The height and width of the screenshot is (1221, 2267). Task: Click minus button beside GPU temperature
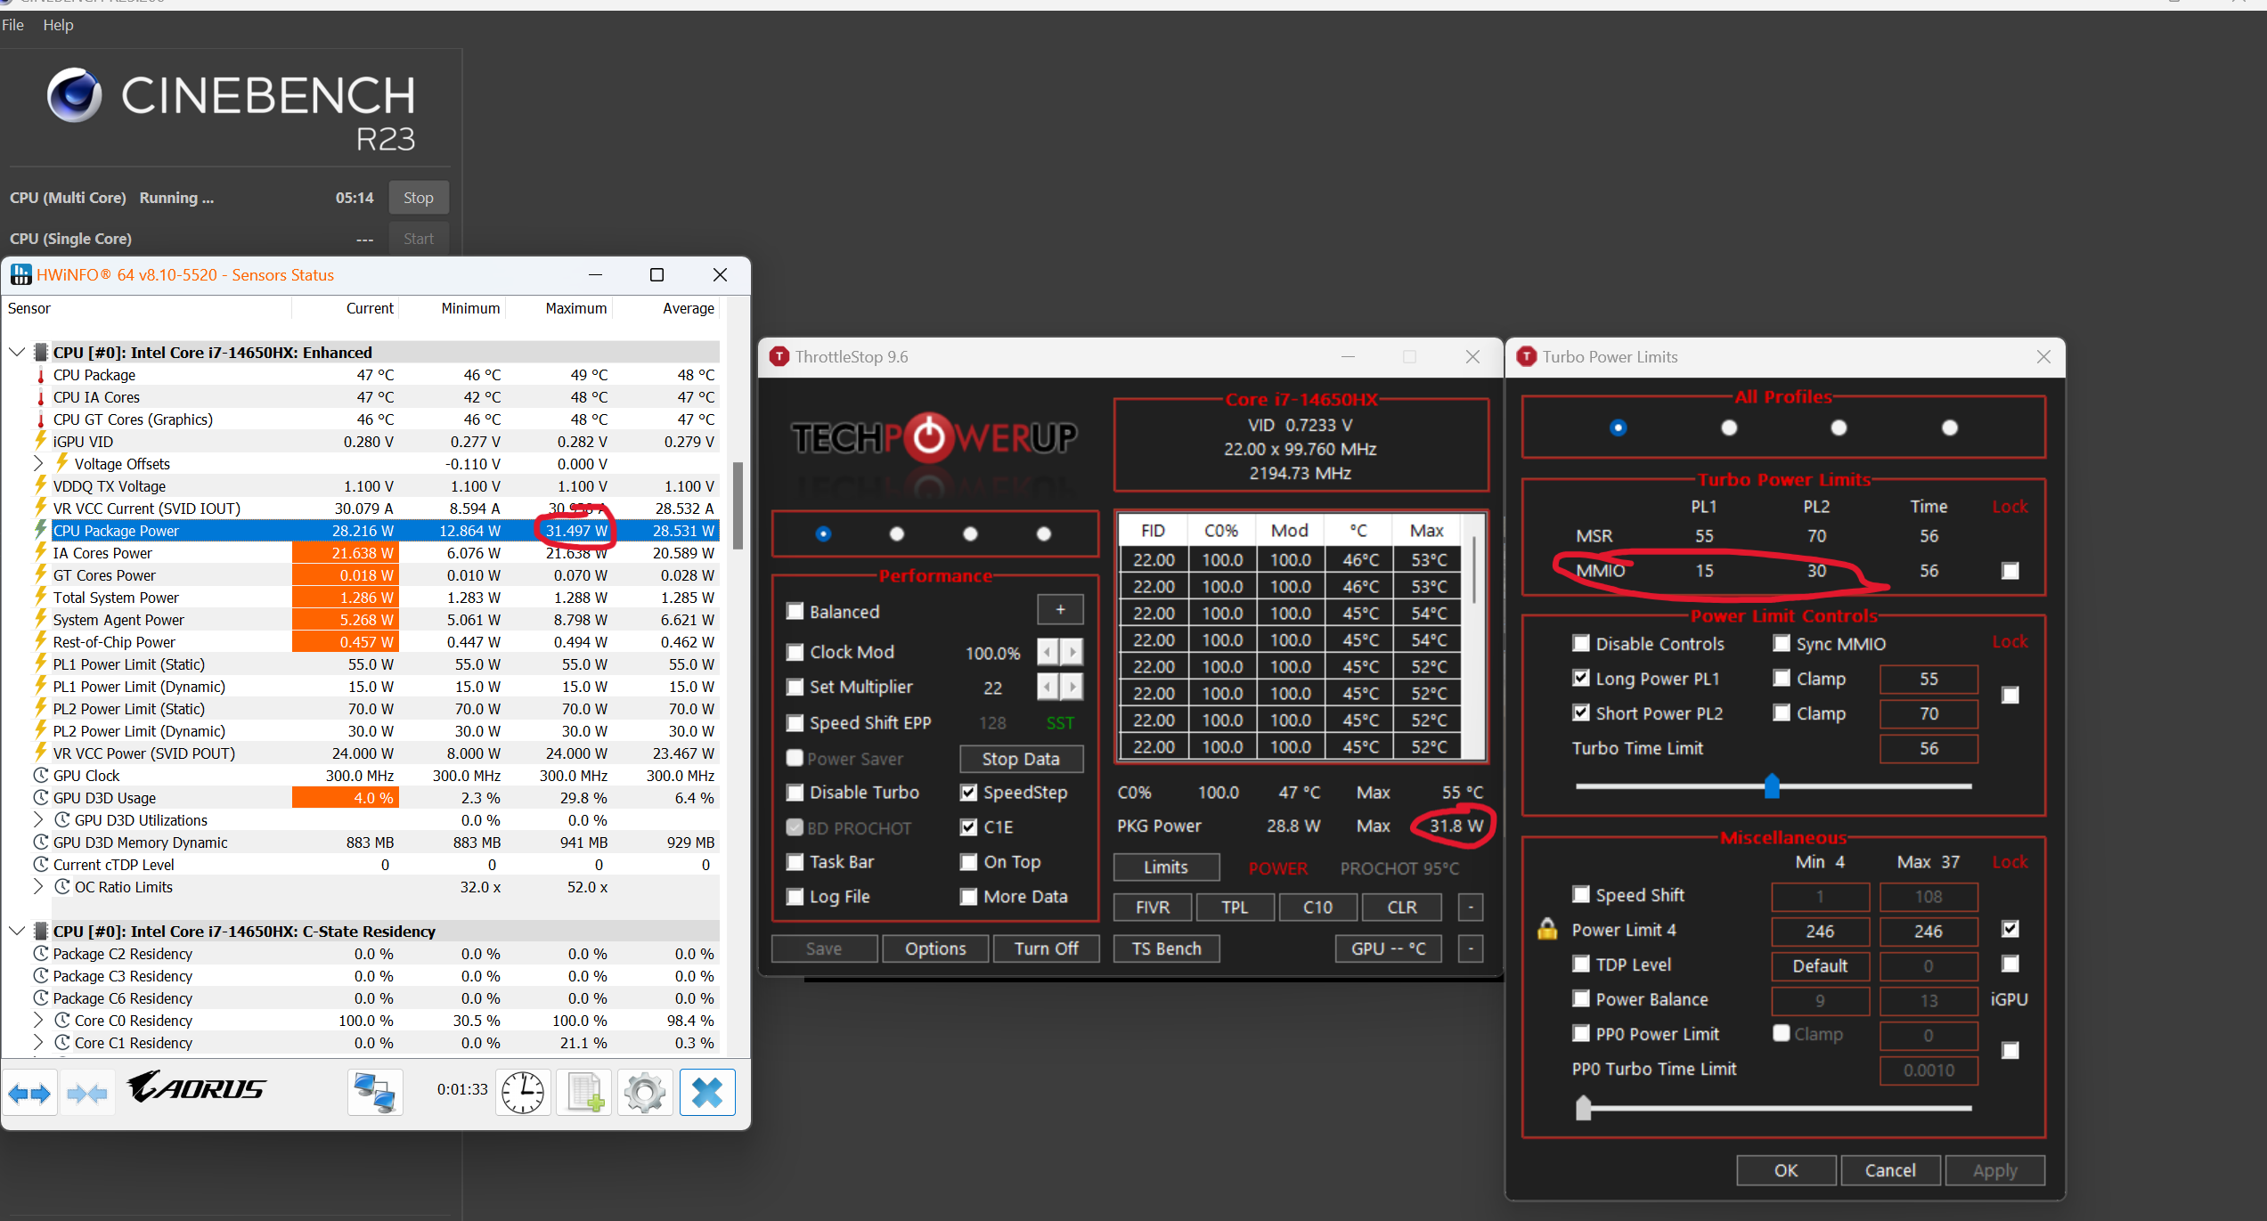tap(1471, 948)
